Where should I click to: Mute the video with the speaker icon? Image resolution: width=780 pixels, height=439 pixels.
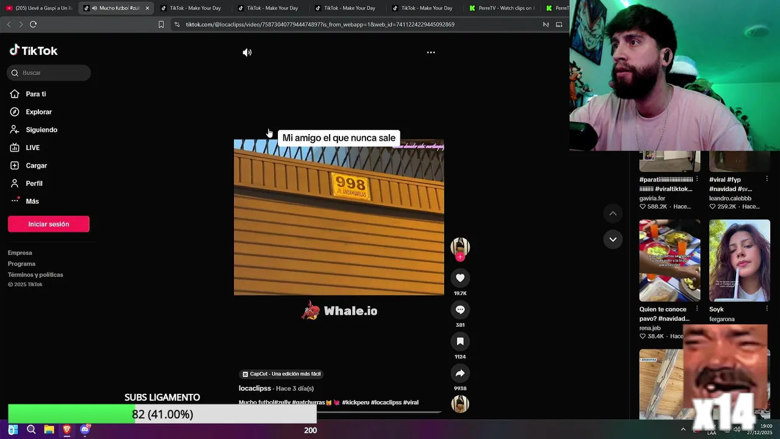pyautogui.click(x=247, y=52)
